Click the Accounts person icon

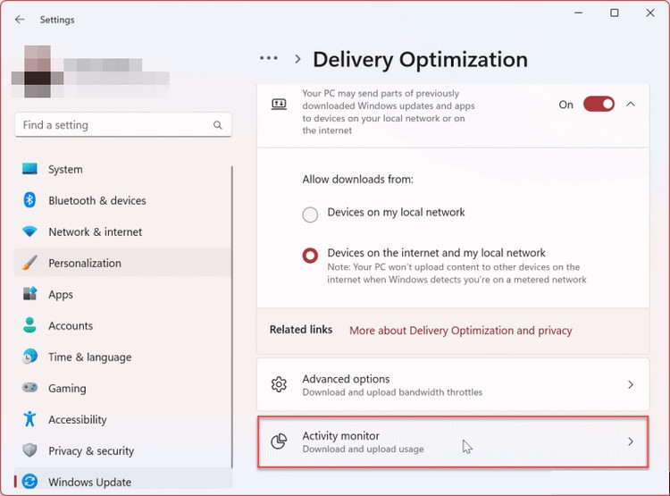click(x=29, y=325)
